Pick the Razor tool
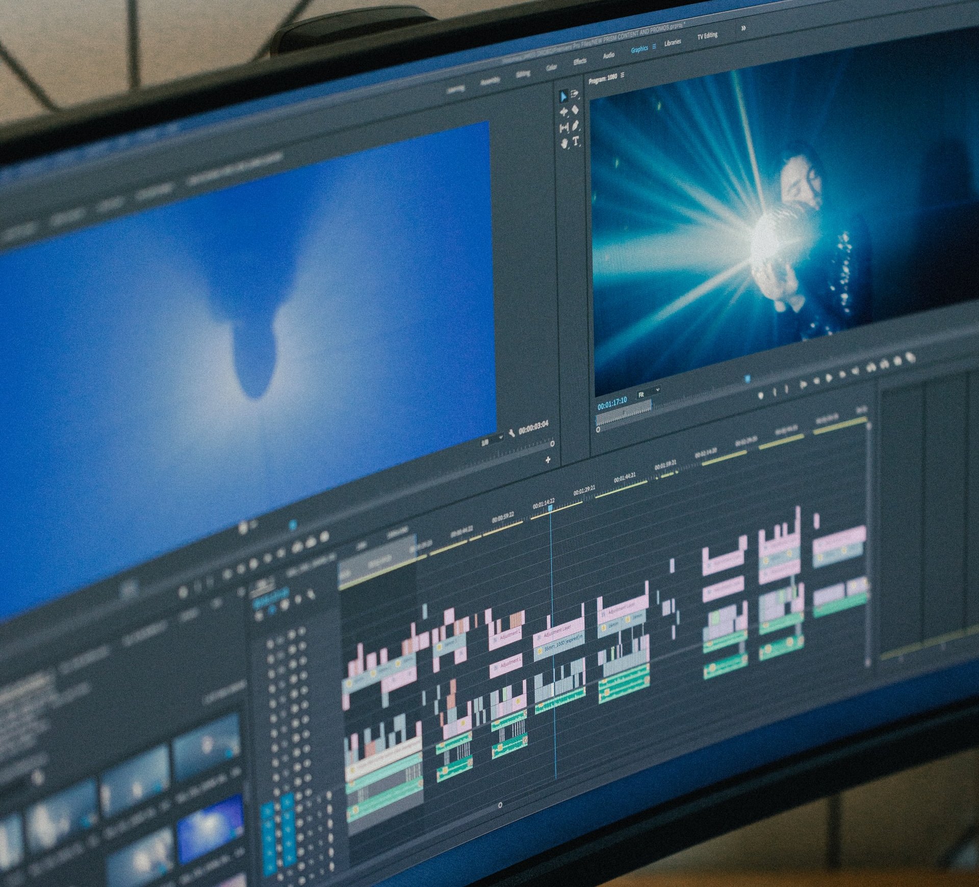The height and width of the screenshot is (887, 979). [x=576, y=109]
